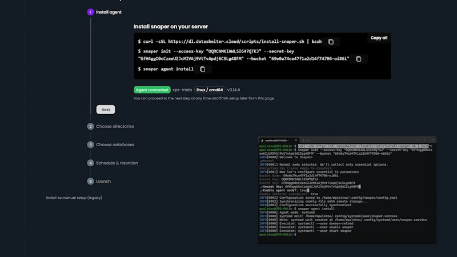This screenshot has width=457, height=257.
Task: Copy the snaper init command
Action: click(x=359, y=59)
